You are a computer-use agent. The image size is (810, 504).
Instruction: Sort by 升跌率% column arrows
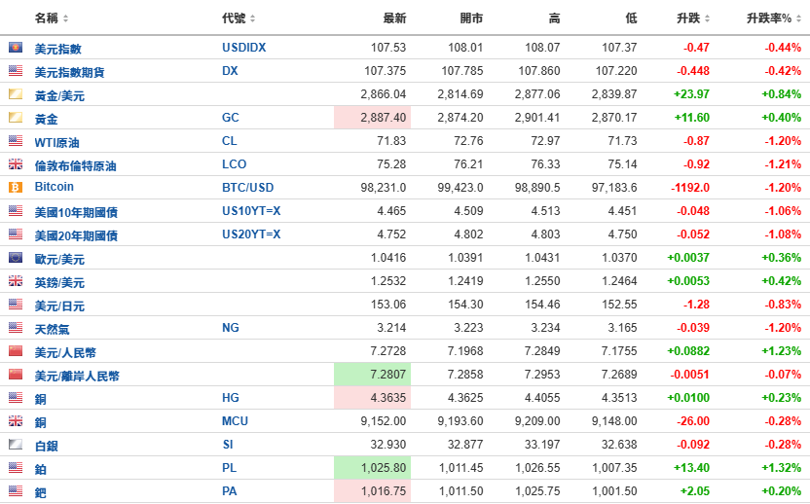[798, 18]
